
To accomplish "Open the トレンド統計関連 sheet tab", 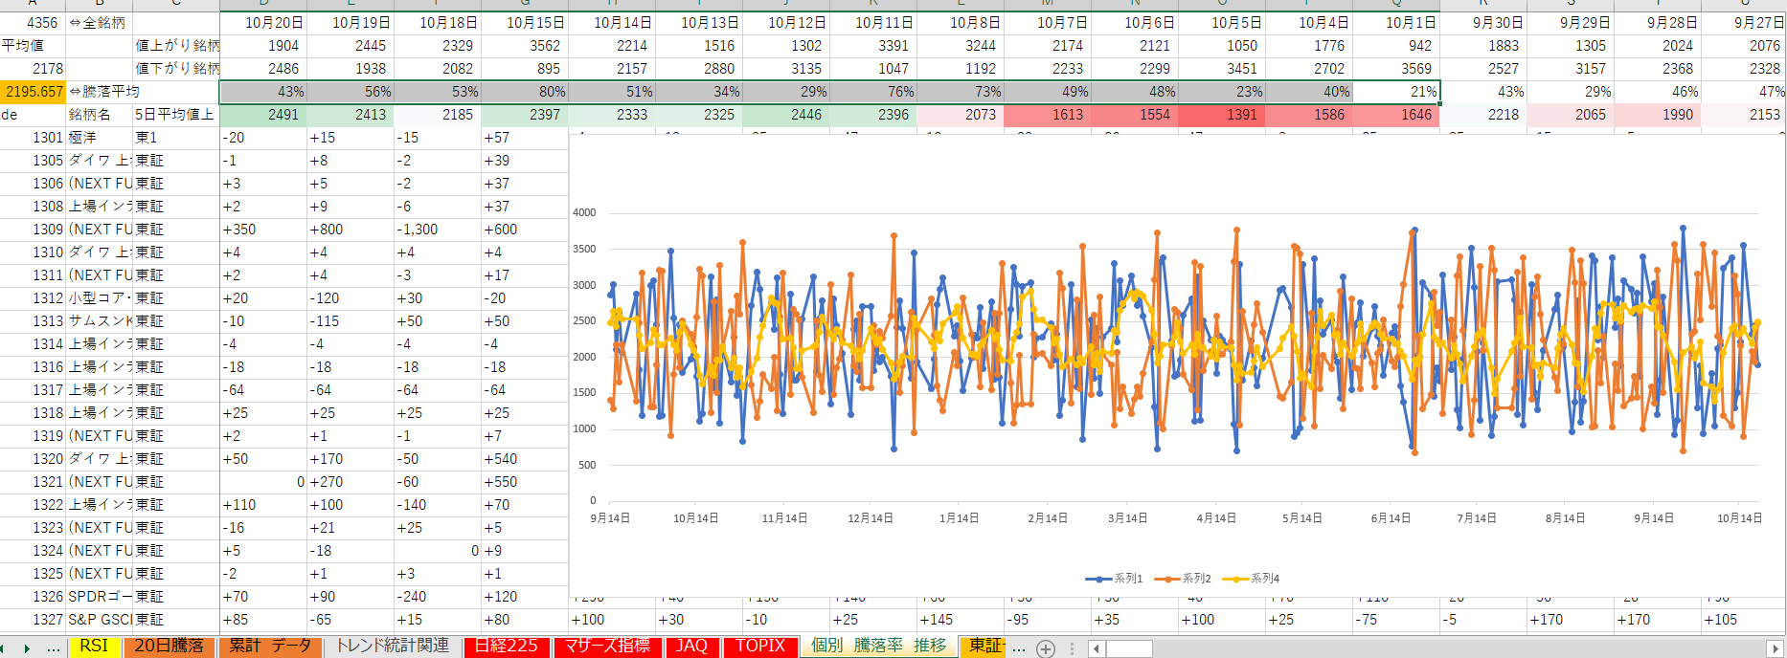I will [x=392, y=647].
